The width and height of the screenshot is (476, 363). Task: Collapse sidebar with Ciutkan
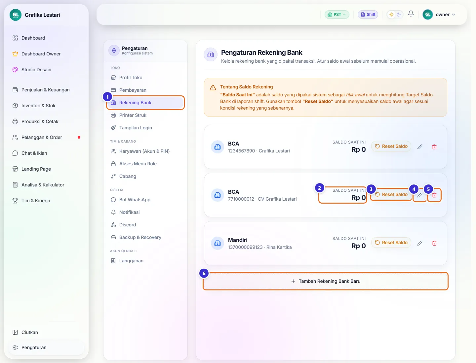46,332
